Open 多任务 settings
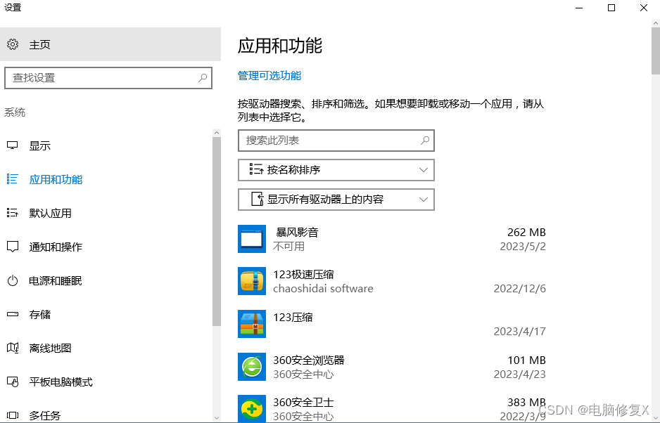The image size is (660, 423). (106, 414)
